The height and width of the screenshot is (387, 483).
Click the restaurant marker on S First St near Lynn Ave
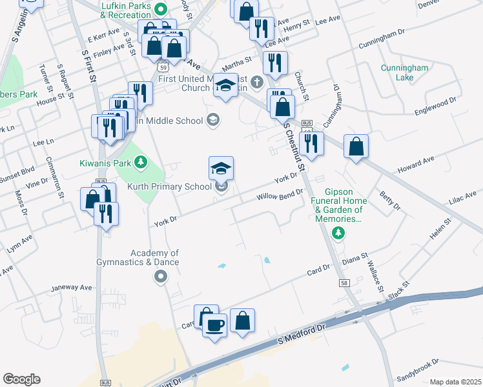(x=107, y=214)
